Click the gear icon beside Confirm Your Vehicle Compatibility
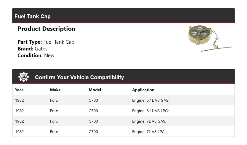 pos(23,77)
